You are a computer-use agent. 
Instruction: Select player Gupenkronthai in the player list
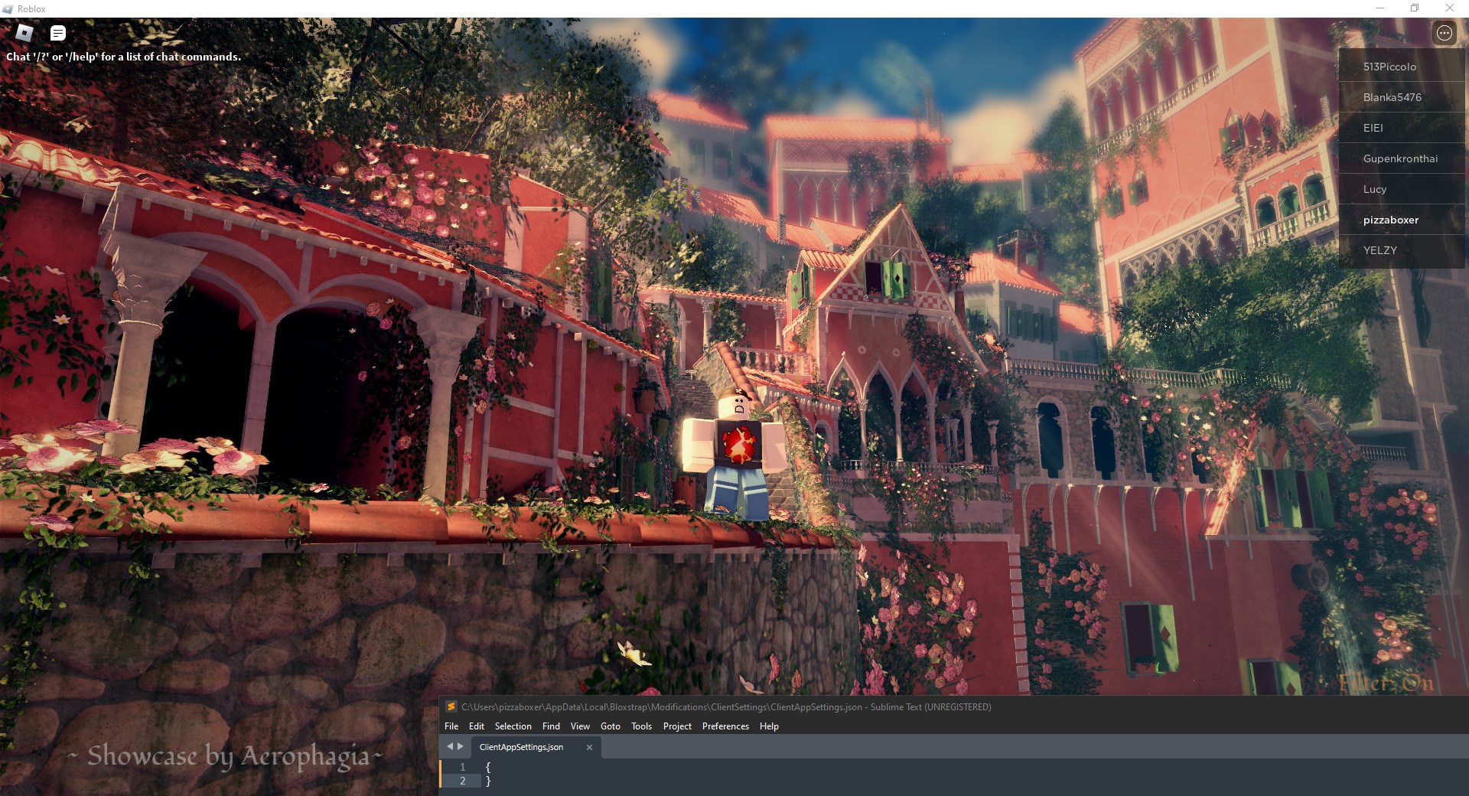1402,158
